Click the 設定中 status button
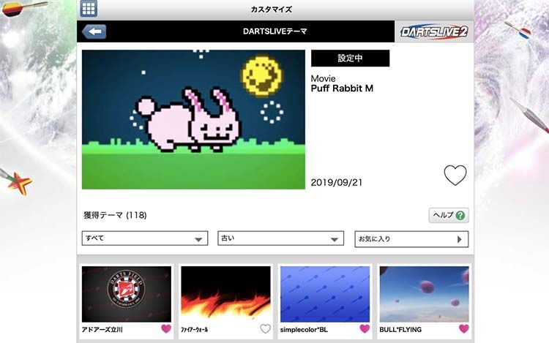The width and height of the screenshot is (549, 343). pyautogui.click(x=350, y=58)
